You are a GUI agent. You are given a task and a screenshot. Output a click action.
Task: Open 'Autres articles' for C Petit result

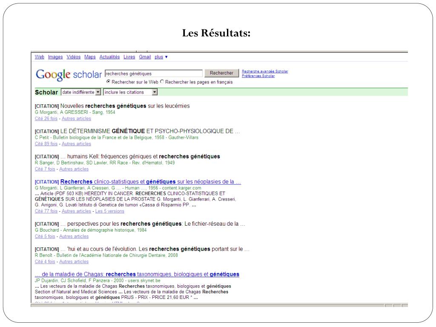click(x=76, y=144)
